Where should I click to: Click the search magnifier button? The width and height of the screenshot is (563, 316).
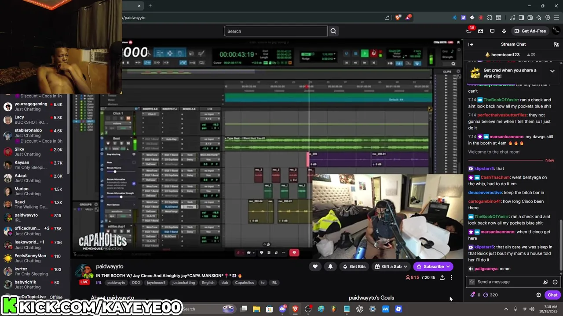[333, 31]
